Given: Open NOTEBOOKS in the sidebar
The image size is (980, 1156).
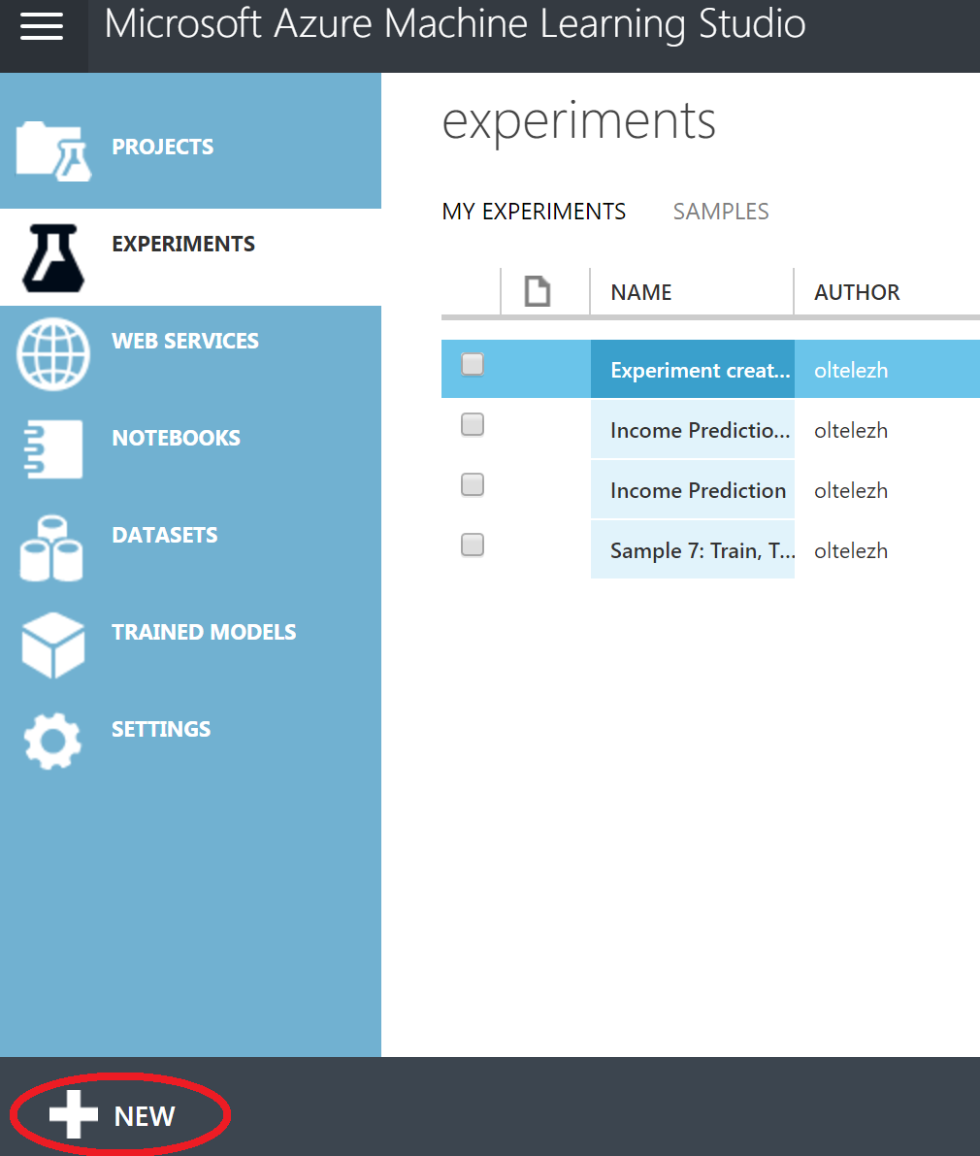Looking at the screenshot, I should (176, 438).
